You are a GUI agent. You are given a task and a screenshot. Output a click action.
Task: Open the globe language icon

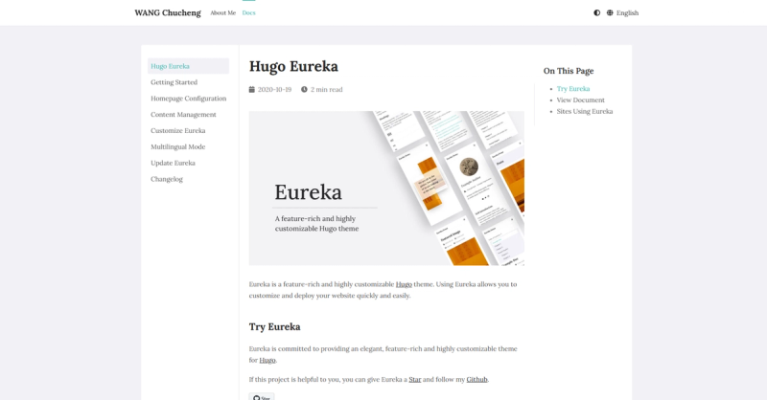[610, 12]
